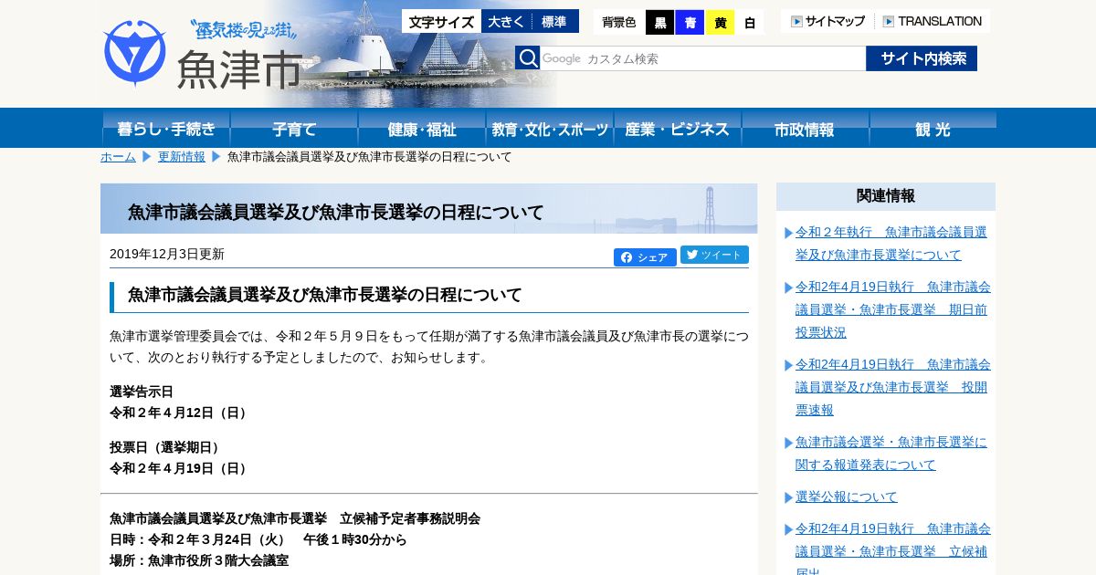Click the light blue page title banner heading
1096x575 pixels.
[x=428, y=209]
